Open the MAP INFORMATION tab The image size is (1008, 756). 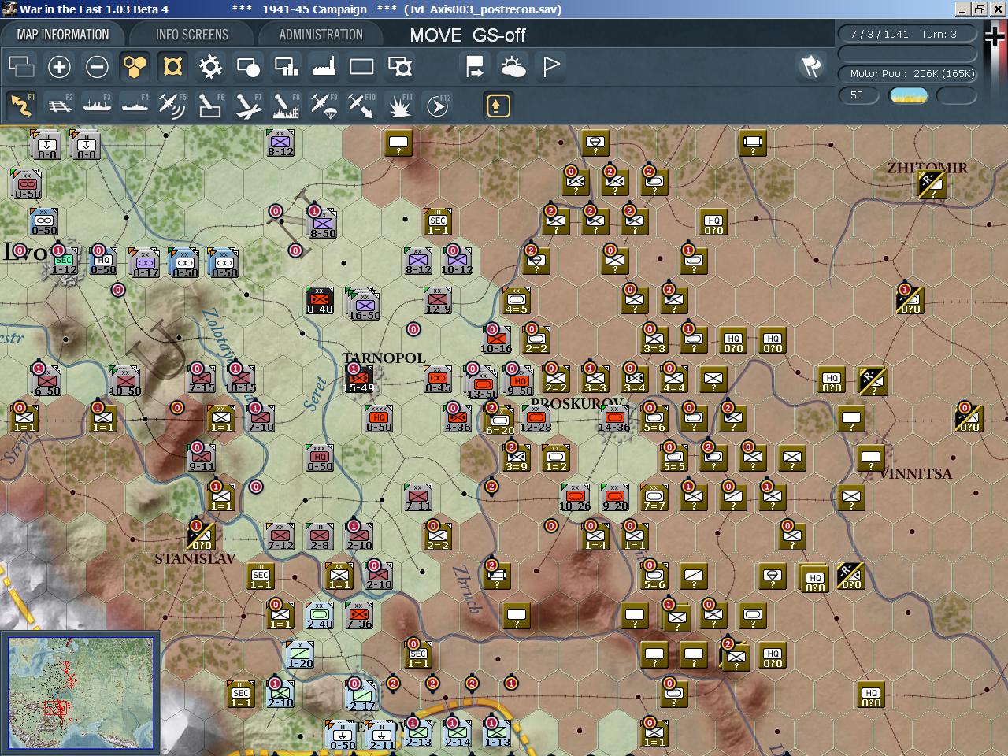pos(63,35)
